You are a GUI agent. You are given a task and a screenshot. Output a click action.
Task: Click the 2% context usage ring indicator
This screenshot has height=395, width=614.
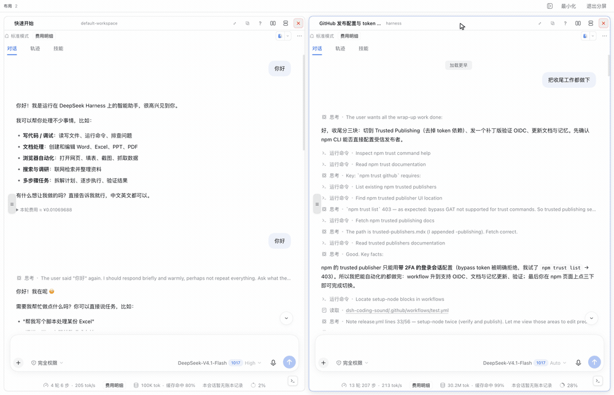(x=258, y=385)
